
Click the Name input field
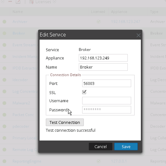click(x=103, y=67)
